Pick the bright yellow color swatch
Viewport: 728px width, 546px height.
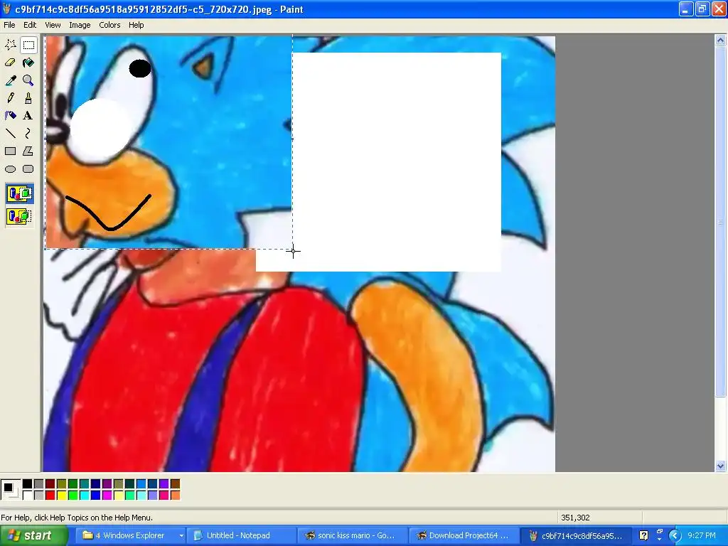[x=62, y=496]
